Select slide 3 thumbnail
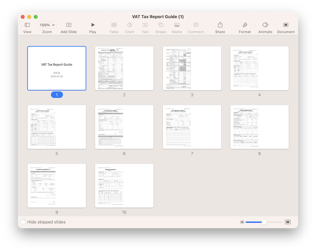Viewport: 316px width, 252px height. pyautogui.click(x=192, y=68)
